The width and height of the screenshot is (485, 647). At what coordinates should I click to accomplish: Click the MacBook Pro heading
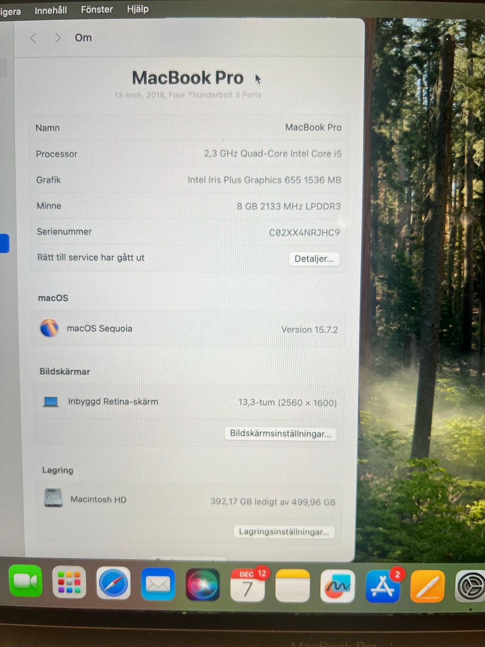click(x=188, y=78)
